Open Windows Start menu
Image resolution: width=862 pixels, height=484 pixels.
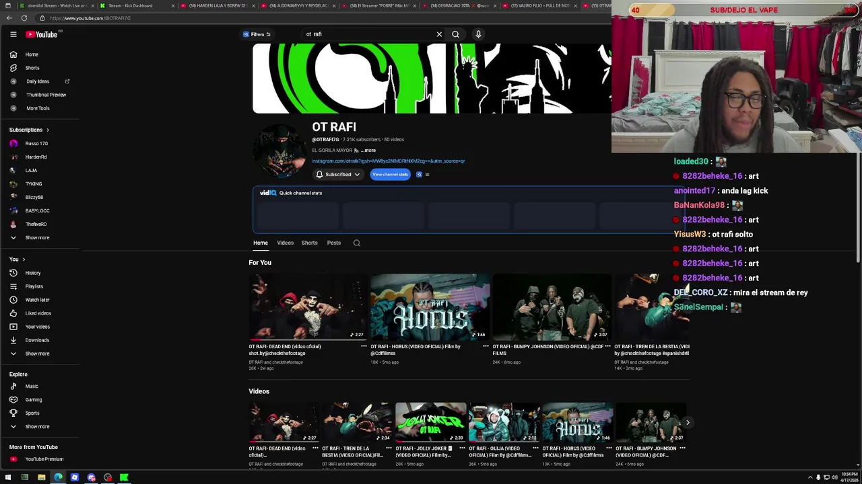point(8,477)
